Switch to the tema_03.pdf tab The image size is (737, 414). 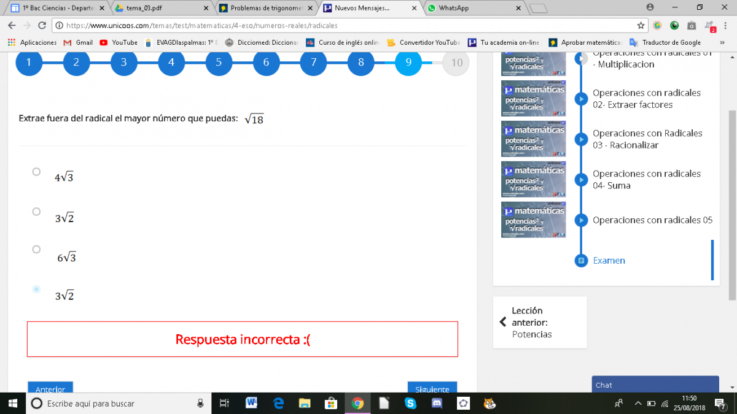pos(163,8)
